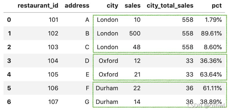This screenshot has height=111, width=229.
Task: Click the restaurant_id column header
Action: pyautogui.click(x=38, y=6)
